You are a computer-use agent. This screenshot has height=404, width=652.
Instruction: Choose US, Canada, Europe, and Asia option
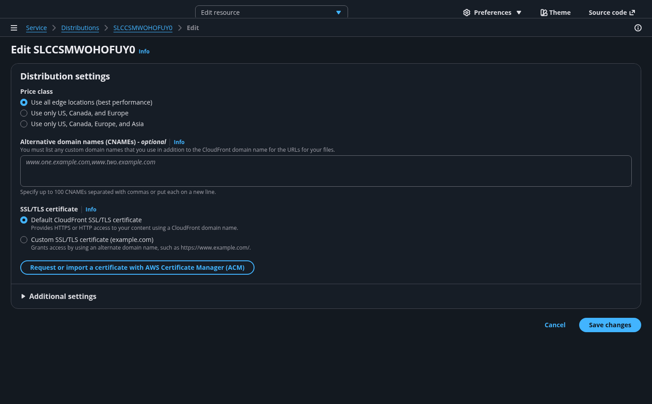(x=24, y=124)
